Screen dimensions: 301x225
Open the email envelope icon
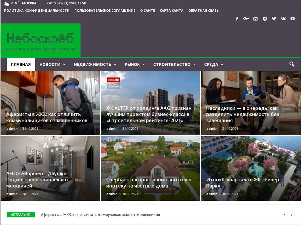click(255, 19)
